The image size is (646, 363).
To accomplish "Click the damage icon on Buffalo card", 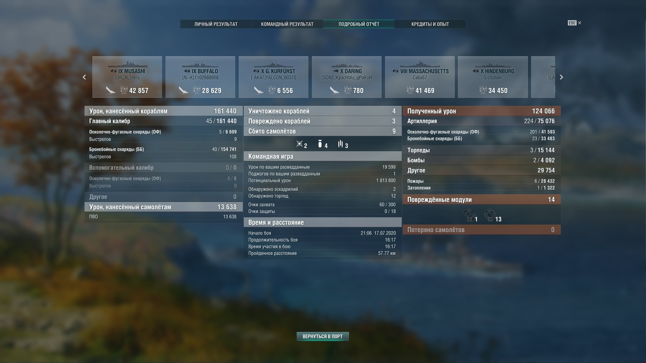I will [x=197, y=90].
